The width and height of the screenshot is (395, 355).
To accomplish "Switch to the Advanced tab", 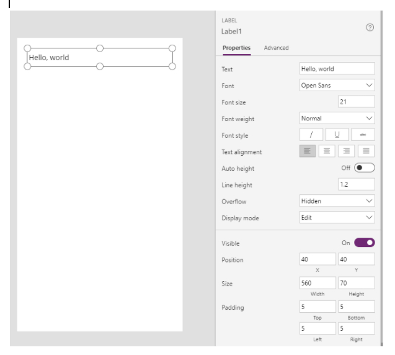I will (x=277, y=48).
